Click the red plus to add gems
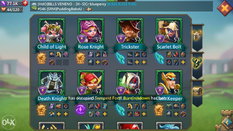This screenshot has width=233, height=131. point(25,3)
